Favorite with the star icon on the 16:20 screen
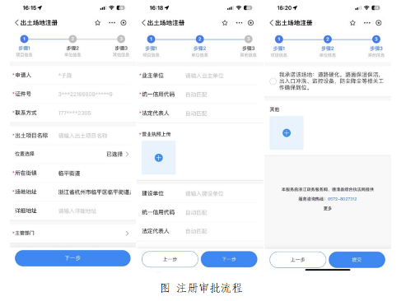The image size is (420, 301). pos(352,23)
